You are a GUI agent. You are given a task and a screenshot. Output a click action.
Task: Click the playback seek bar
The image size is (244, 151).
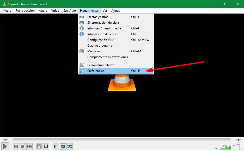click(x=122, y=139)
